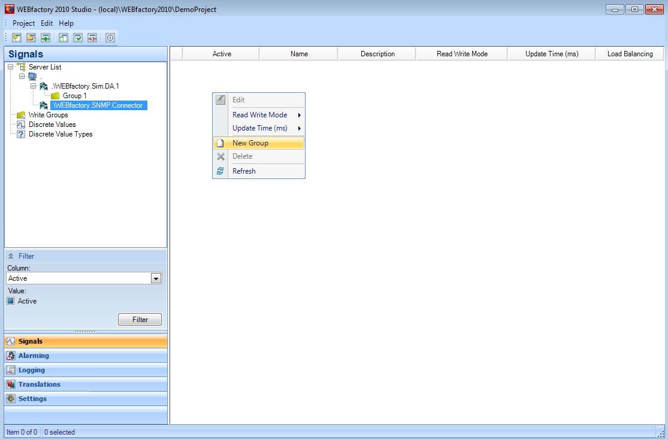668x440 pixels.
Task: Click the round power toolbar icon
Action: (110, 38)
